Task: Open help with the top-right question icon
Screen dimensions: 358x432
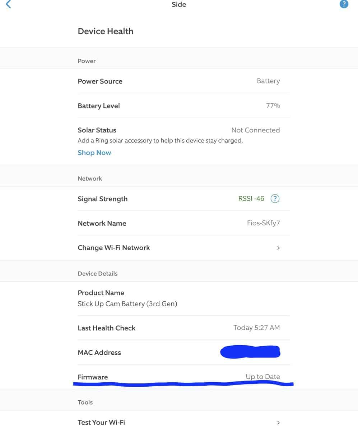Action: click(344, 4)
